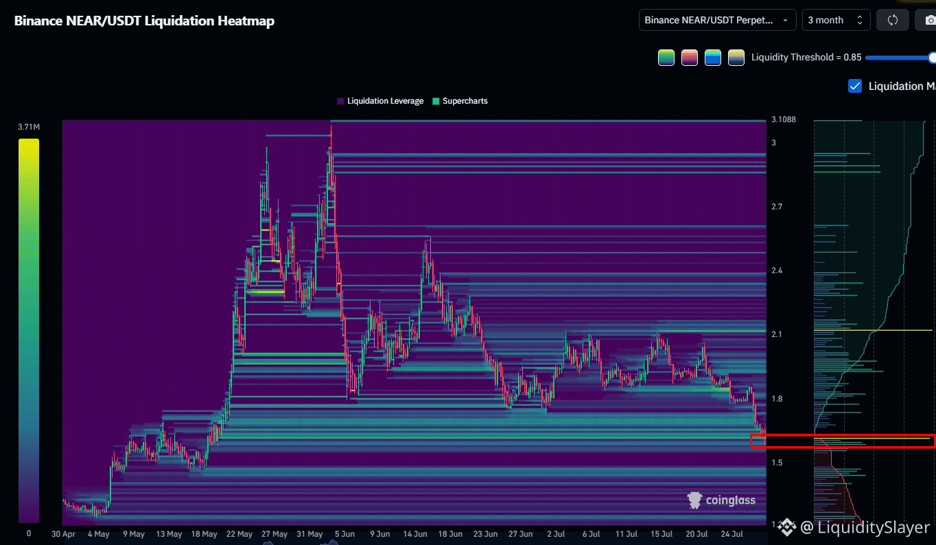Click the "2 Jul" date axis label
Screen dimensions: 936x545
556,534
